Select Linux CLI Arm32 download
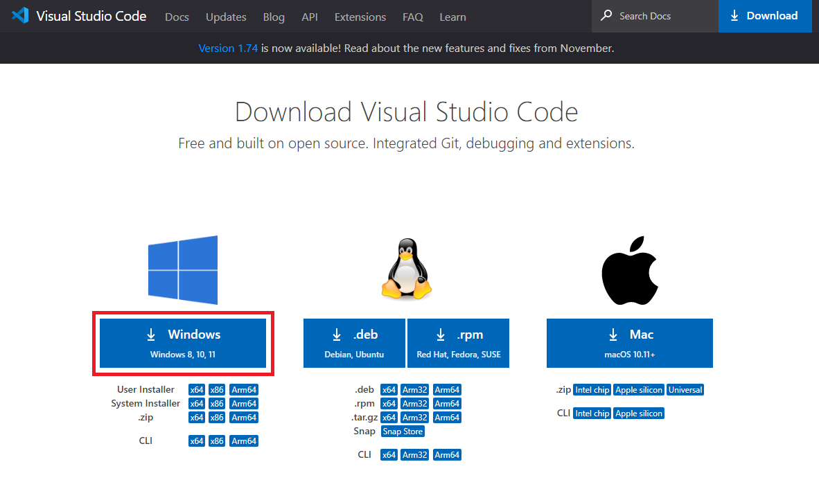The image size is (819, 489). point(415,455)
